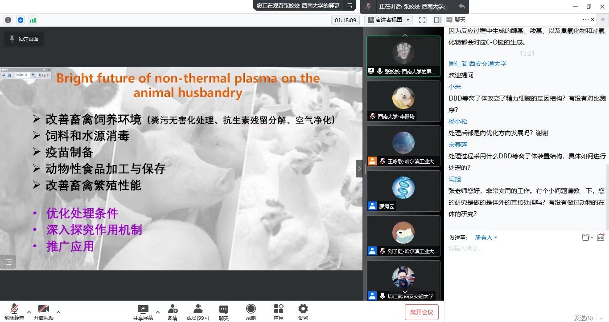Open the 邀请 invite icon
This screenshot has height=322, width=609.
click(173, 312)
